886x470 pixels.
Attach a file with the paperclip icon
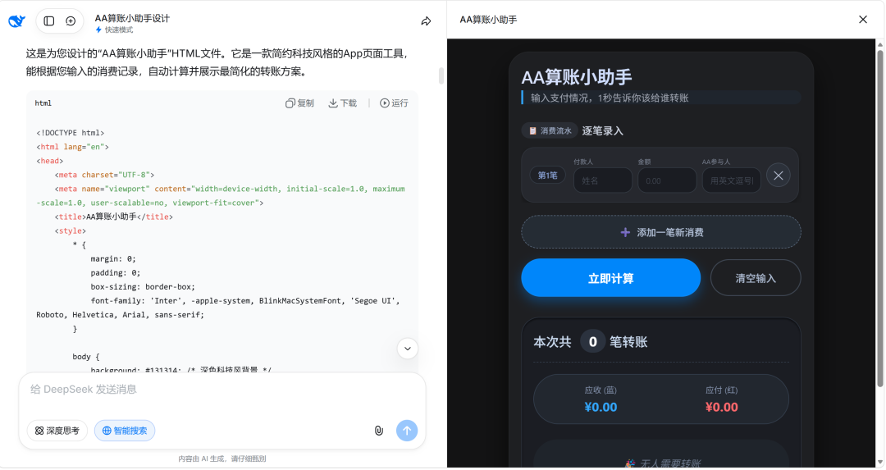(x=378, y=431)
